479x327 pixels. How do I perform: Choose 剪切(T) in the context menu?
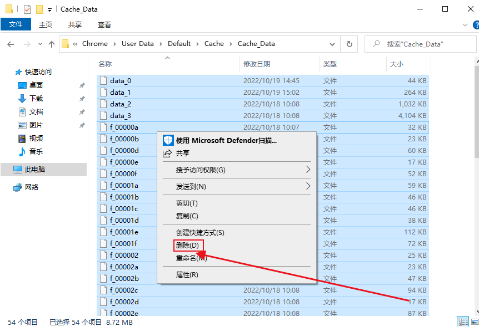237,203
